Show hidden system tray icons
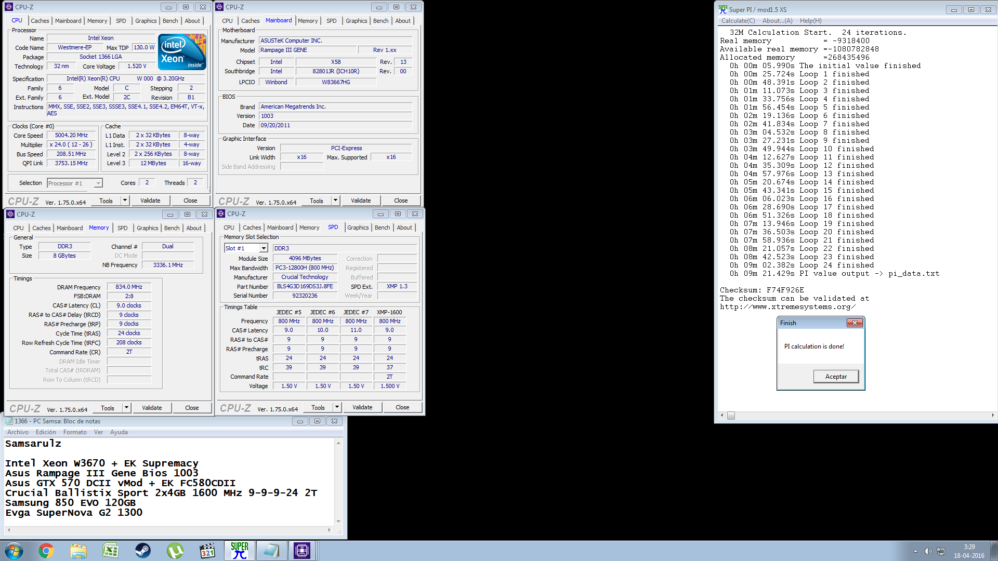The height and width of the screenshot is (561, 998). [x=915, y=551]
